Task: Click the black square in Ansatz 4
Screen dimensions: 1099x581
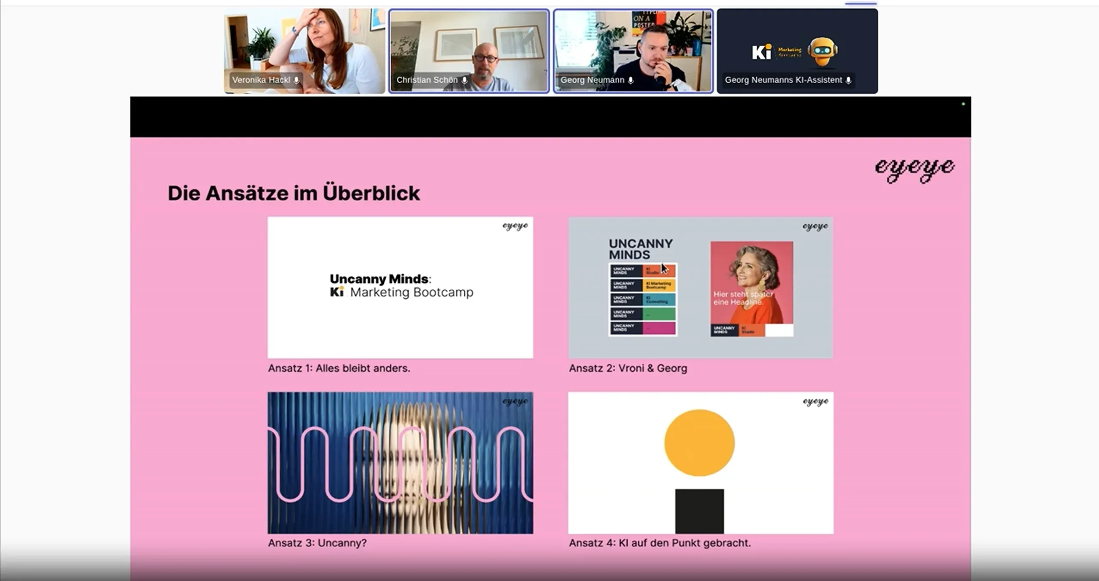Action: coord(699,511)
